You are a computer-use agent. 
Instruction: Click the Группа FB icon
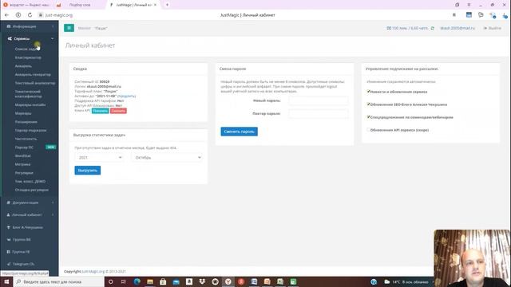pyautogui.click(x=9, y=252)
